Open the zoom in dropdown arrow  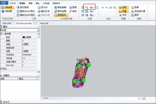93,8
